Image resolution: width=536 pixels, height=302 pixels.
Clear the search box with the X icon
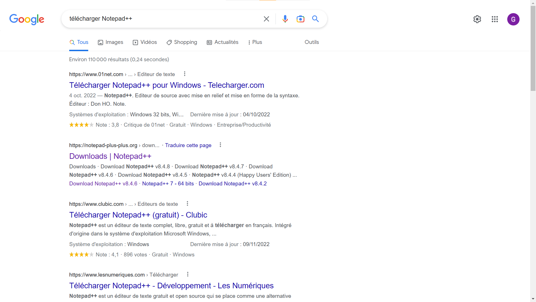pyautogui.click(x=266, y=19)
